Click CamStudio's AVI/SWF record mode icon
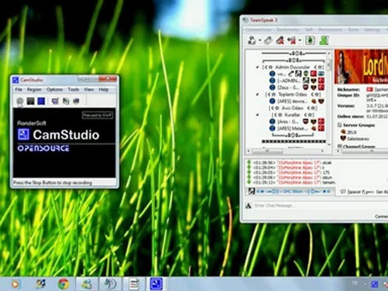The width and height of the screenshot is (388, 291). pos(65,101)
